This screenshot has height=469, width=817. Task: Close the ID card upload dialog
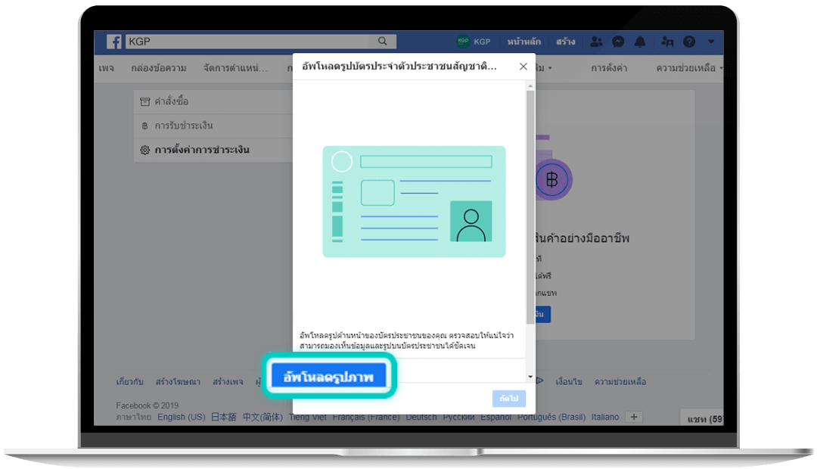(523, 67)
